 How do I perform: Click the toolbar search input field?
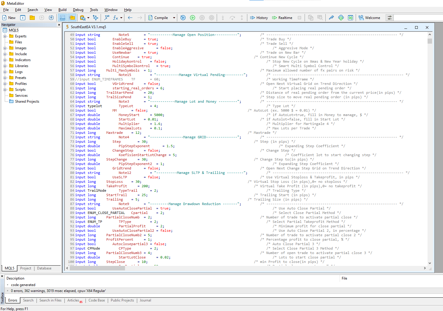(x=418, y=18)
